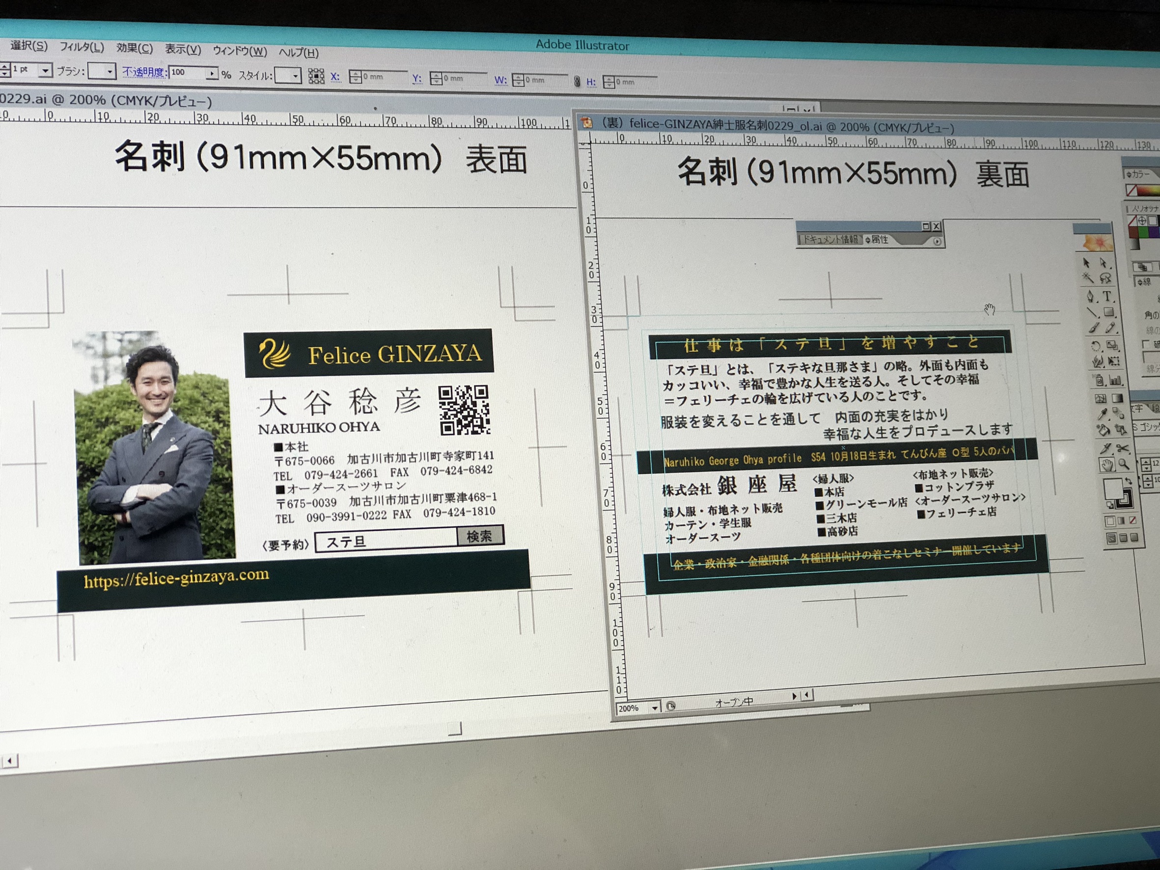Select the Symbol Sprayer tool

pyautogui.click(x=1099, y=380)
